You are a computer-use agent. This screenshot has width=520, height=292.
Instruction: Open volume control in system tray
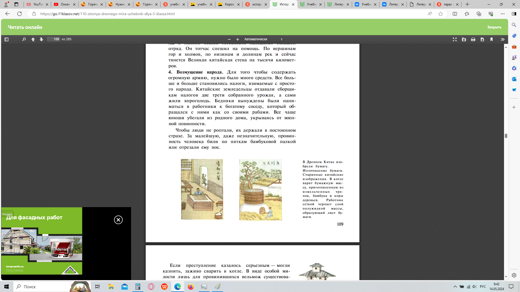point(474,287)
